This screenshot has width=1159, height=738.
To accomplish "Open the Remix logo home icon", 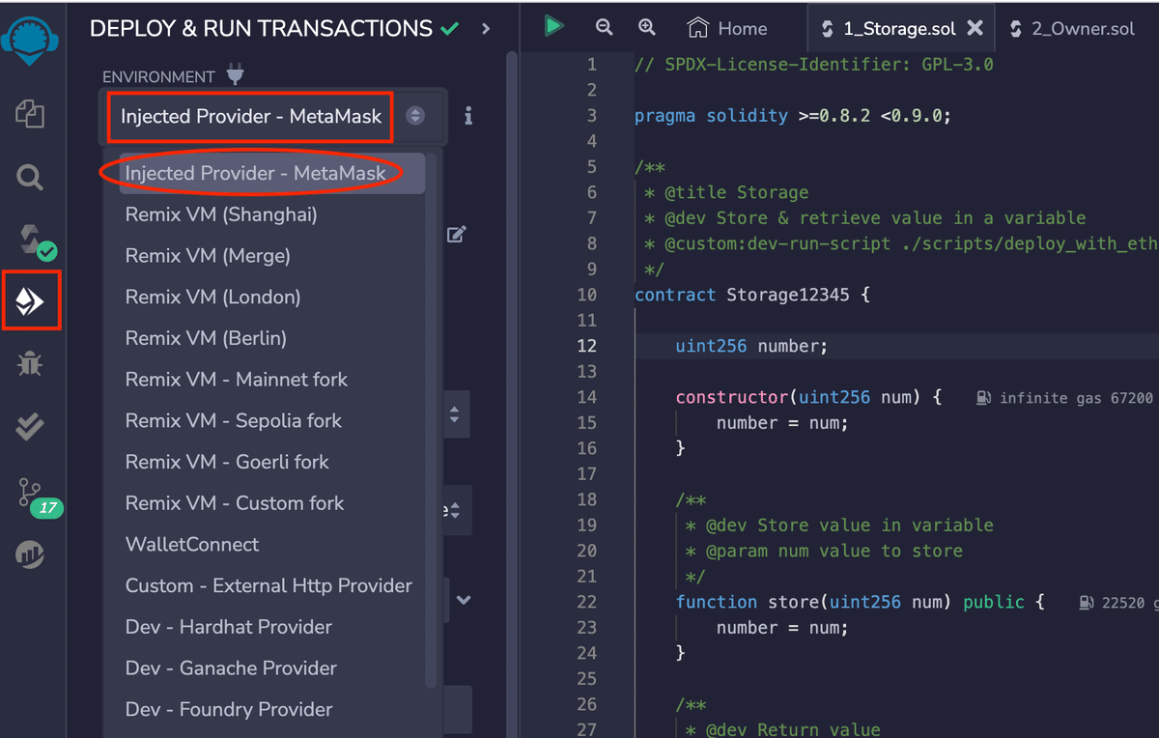I will click(x=30, y=41).
